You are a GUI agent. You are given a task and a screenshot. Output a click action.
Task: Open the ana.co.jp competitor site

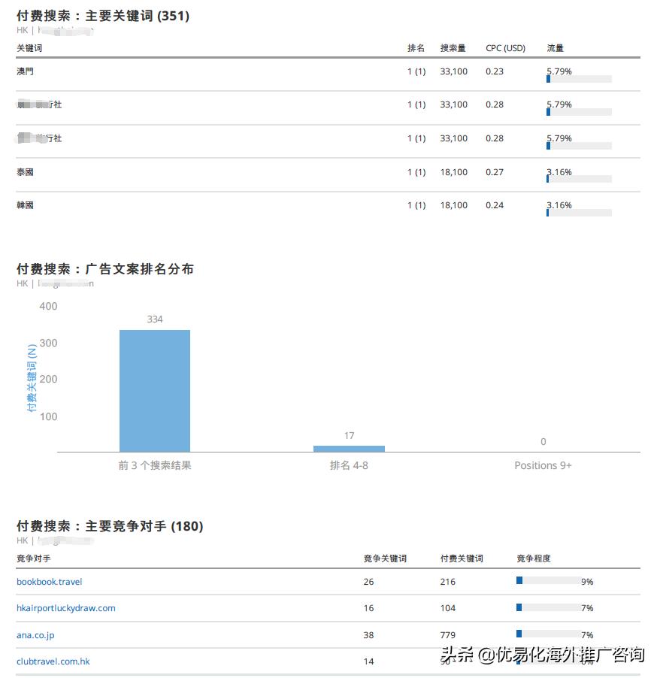[35, 634]
